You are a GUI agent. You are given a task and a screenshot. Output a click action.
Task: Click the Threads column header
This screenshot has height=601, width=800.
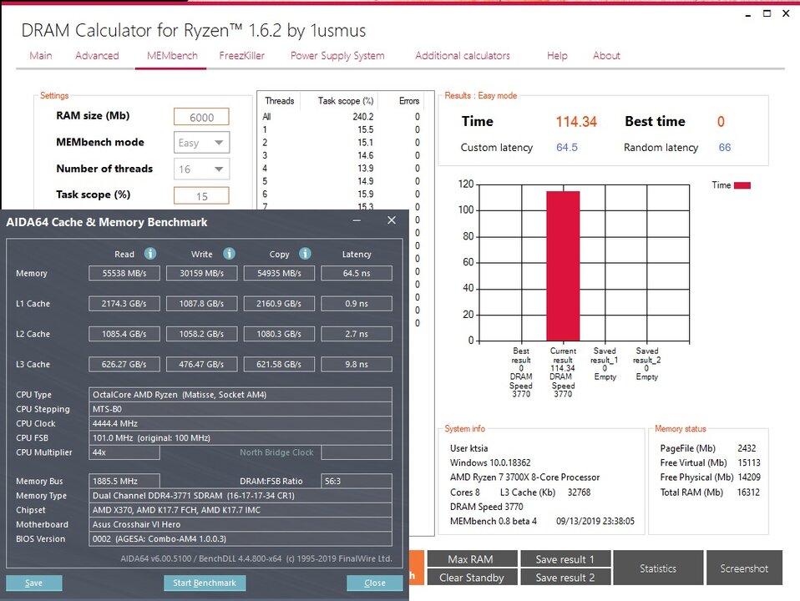point(279,101)
